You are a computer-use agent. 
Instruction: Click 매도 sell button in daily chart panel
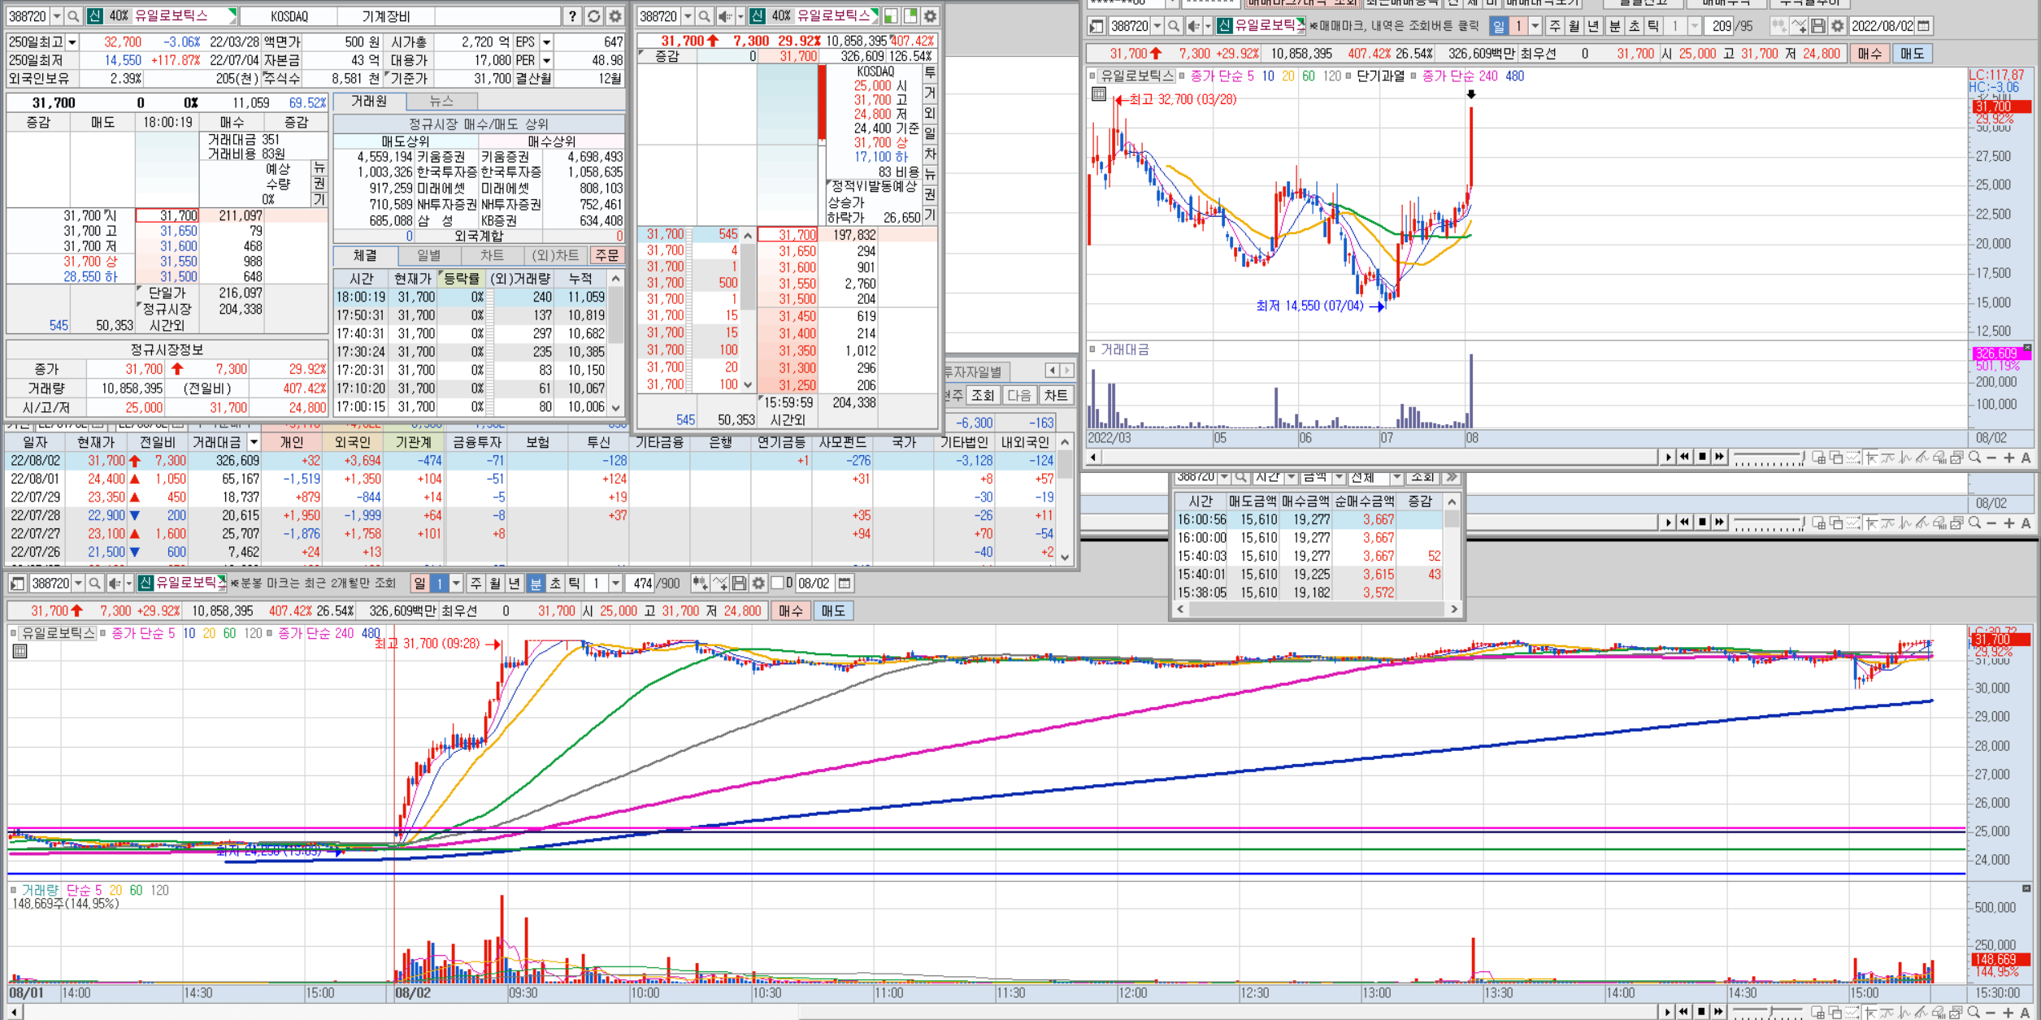coord(1912,54)
